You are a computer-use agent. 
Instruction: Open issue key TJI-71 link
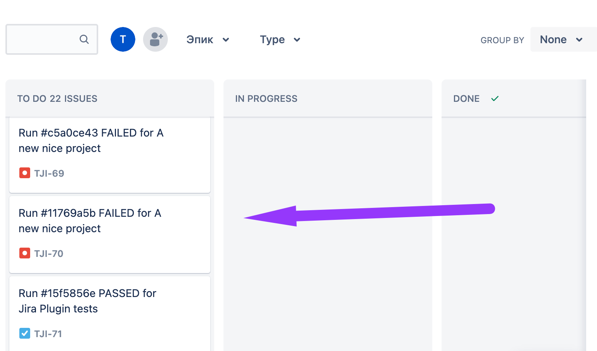[x=48, y=334]
